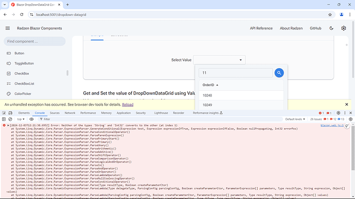The height and width of the screenshot is (199, 355).
Task: Expand the error message triangle
Action: [8, 126]
